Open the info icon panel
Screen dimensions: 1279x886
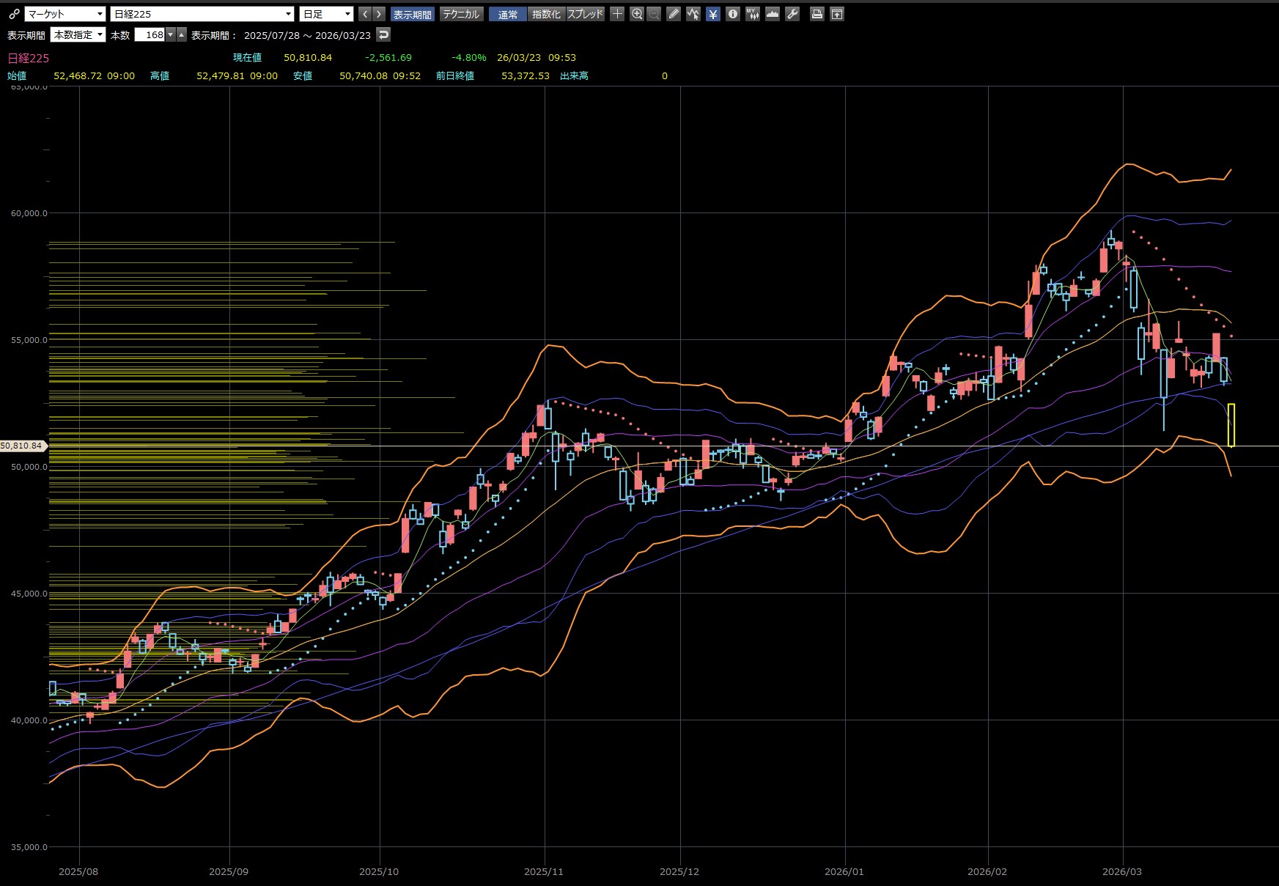tap(732, 14)
